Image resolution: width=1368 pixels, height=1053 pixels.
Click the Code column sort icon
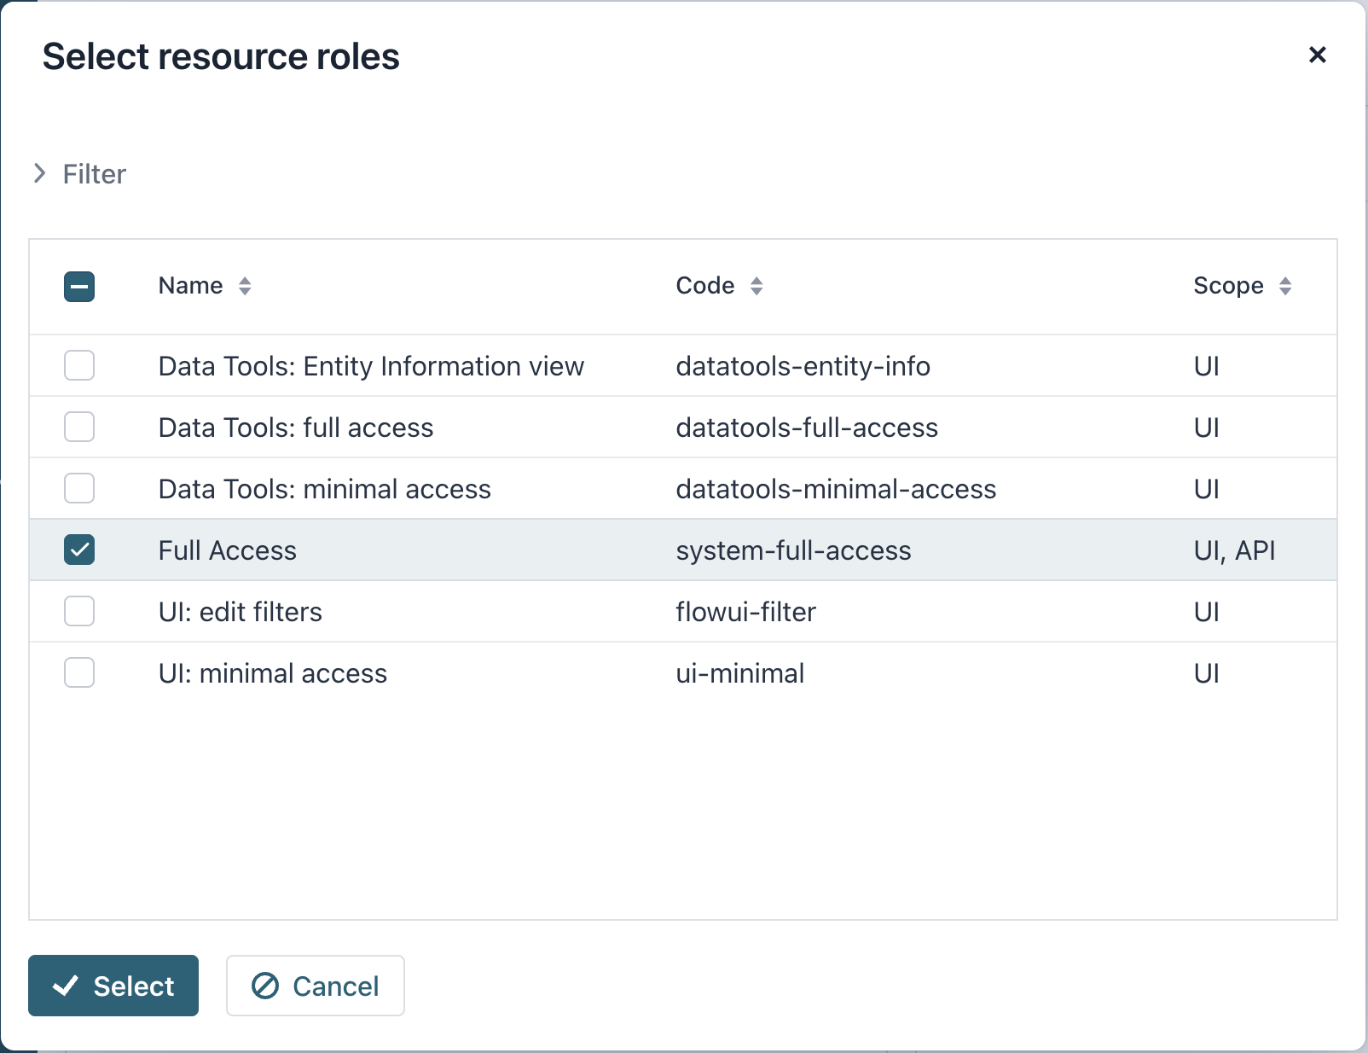click(x=756, y=286)
